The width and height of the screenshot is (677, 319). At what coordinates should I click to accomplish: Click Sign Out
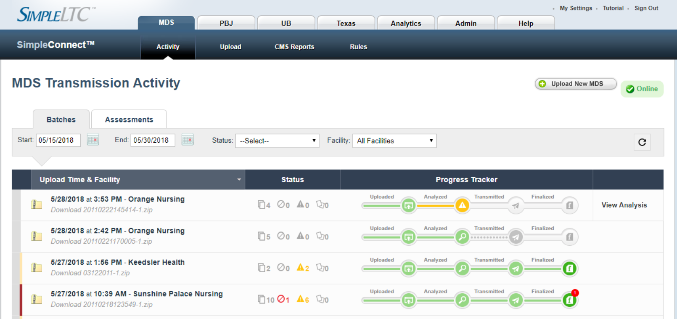click(646, 8)
